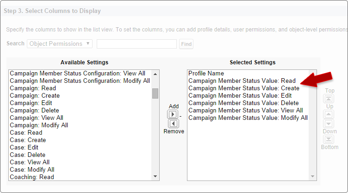The width and height of the screenshot is (348, 193).
Task: Move selection to Bottom with arrow icon
Action: [x=329, y=139]
